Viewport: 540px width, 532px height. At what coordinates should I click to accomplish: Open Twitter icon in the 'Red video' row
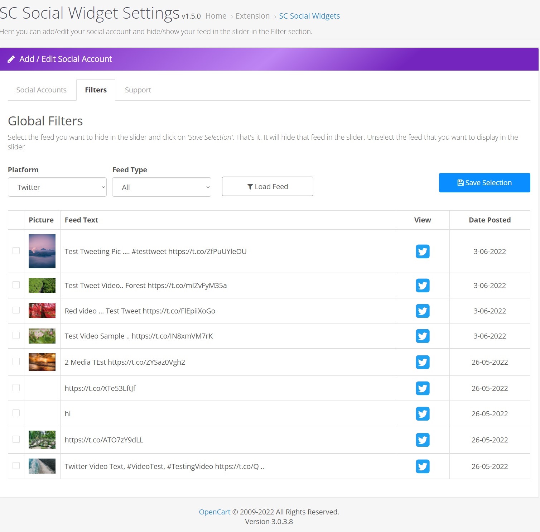click(423, 311)
